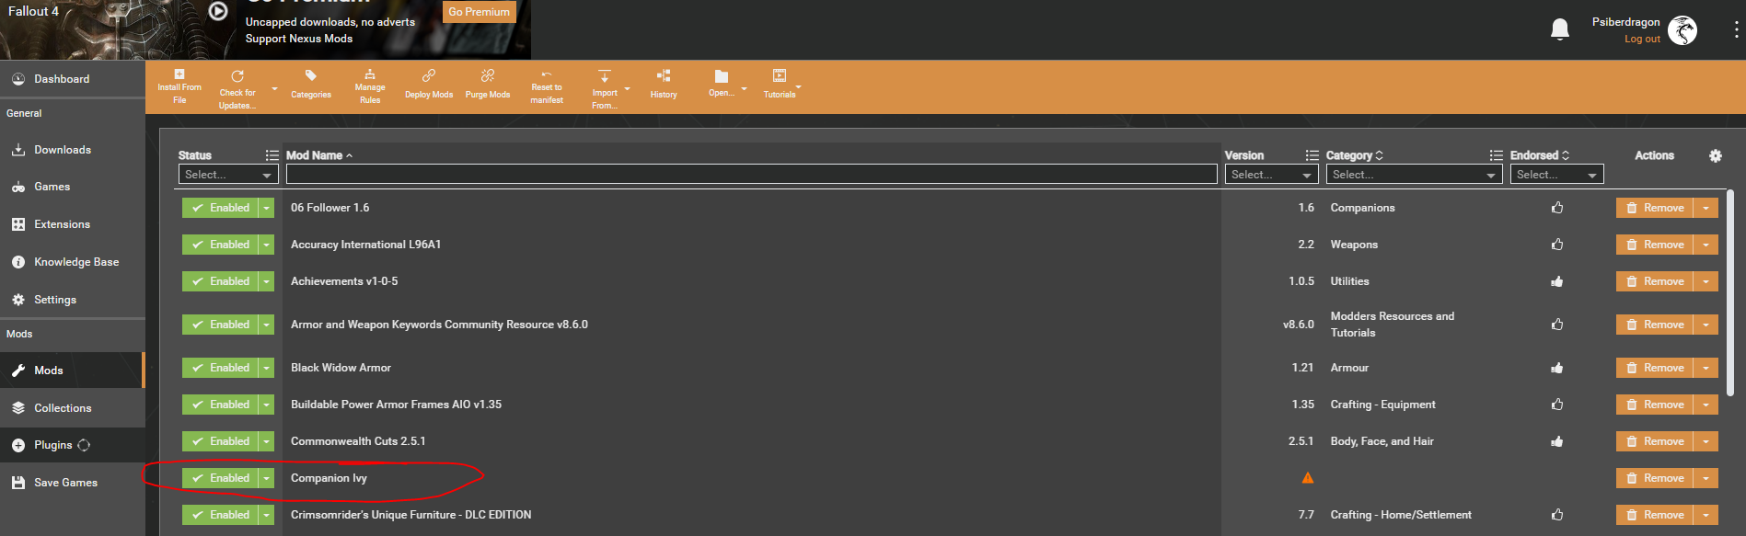
Task: Open Downloads in sidebar
Action: coord(73,150)
